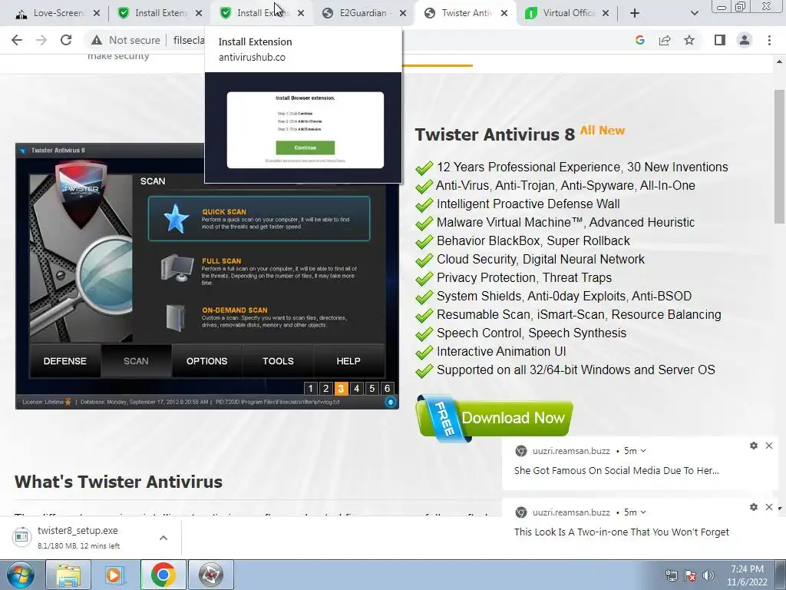Dismiss the second reamsan notification
The height and width of the screenshot is (590, 786).
[x=769, y=507]
